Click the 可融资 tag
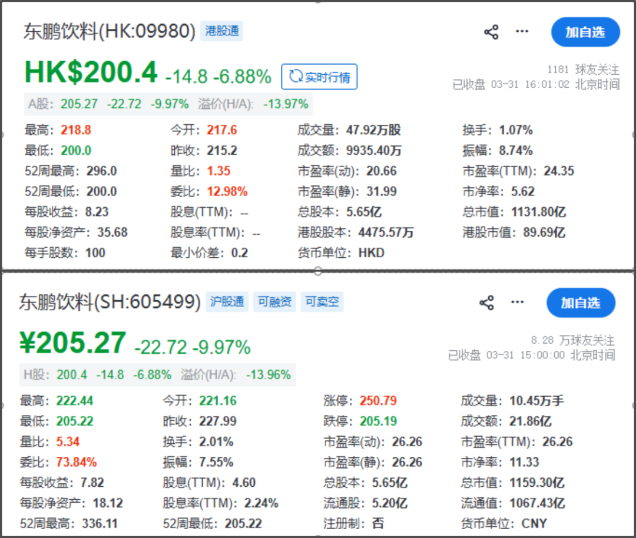 coord(274,302)
